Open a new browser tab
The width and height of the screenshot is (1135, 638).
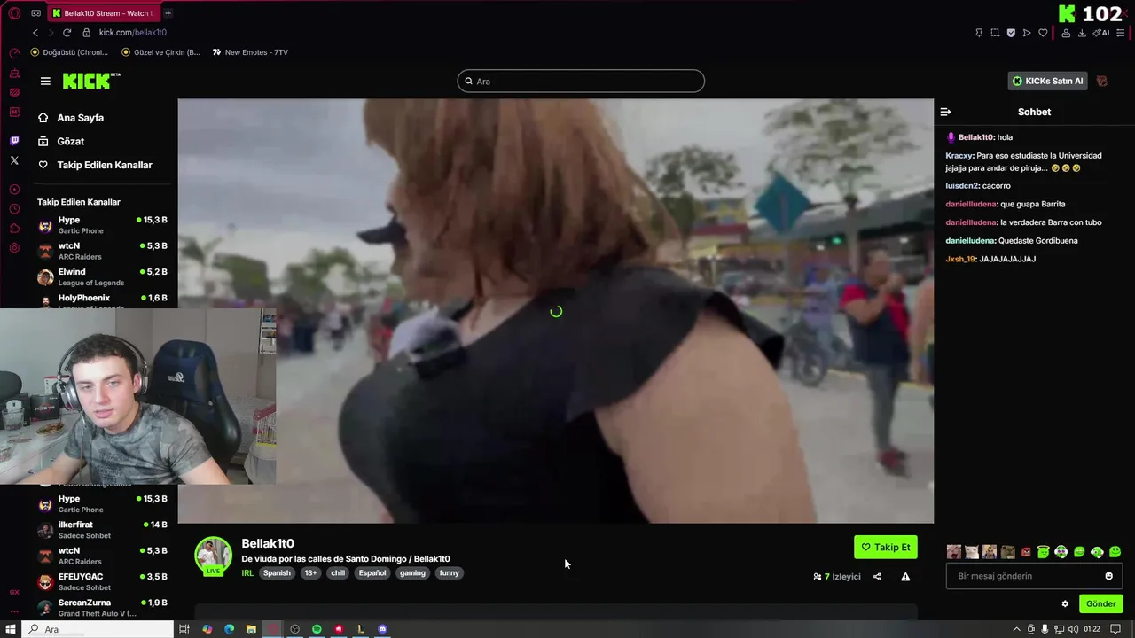point(168,13)
